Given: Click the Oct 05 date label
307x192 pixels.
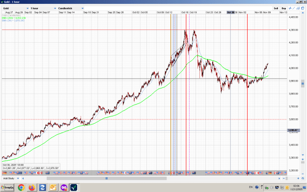Looking at the screenshot, I should point(144,12).
